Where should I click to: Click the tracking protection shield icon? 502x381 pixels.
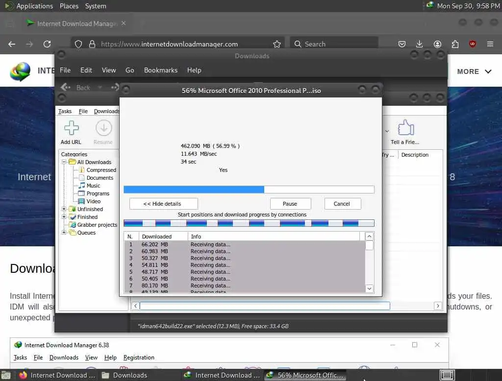pos(78,44)
